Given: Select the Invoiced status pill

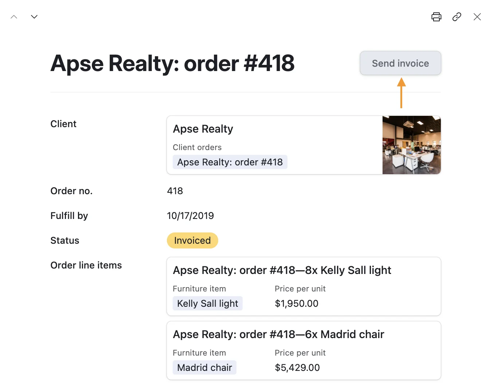Looking at the screenshot, I should point(192,240).
